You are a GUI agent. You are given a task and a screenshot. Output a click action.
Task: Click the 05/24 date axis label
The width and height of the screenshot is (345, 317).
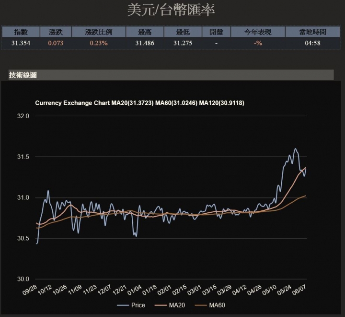284,290
